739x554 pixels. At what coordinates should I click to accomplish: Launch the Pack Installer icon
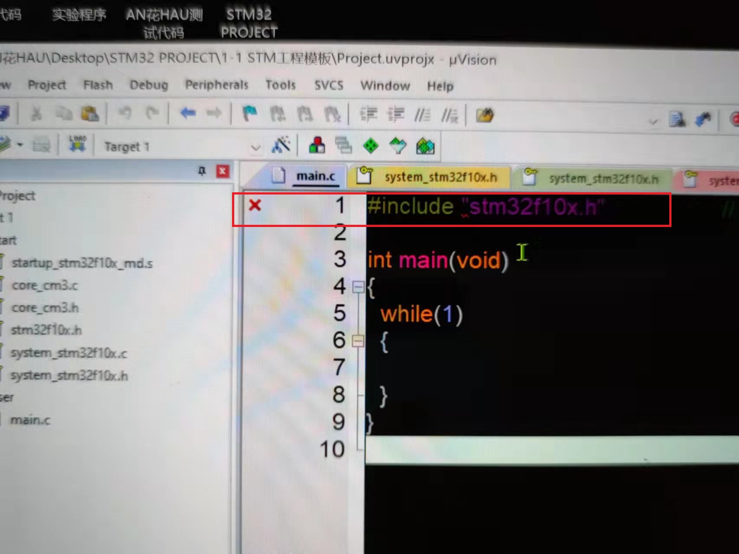coord(425,146)
